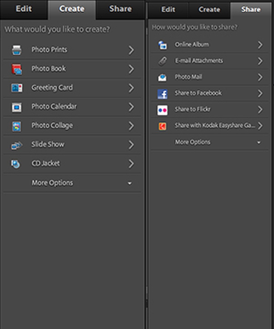Click the red Photo Book icon
The height and width of the screenshot is (329, 274).
17,69
